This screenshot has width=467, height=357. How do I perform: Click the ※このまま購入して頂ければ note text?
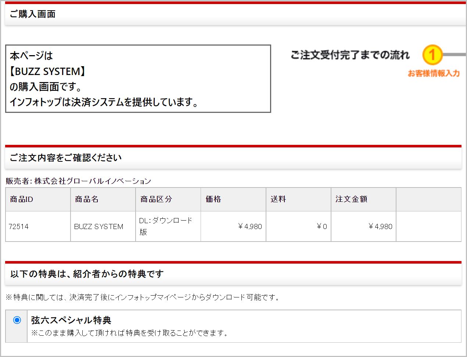[x=130, y=333]
